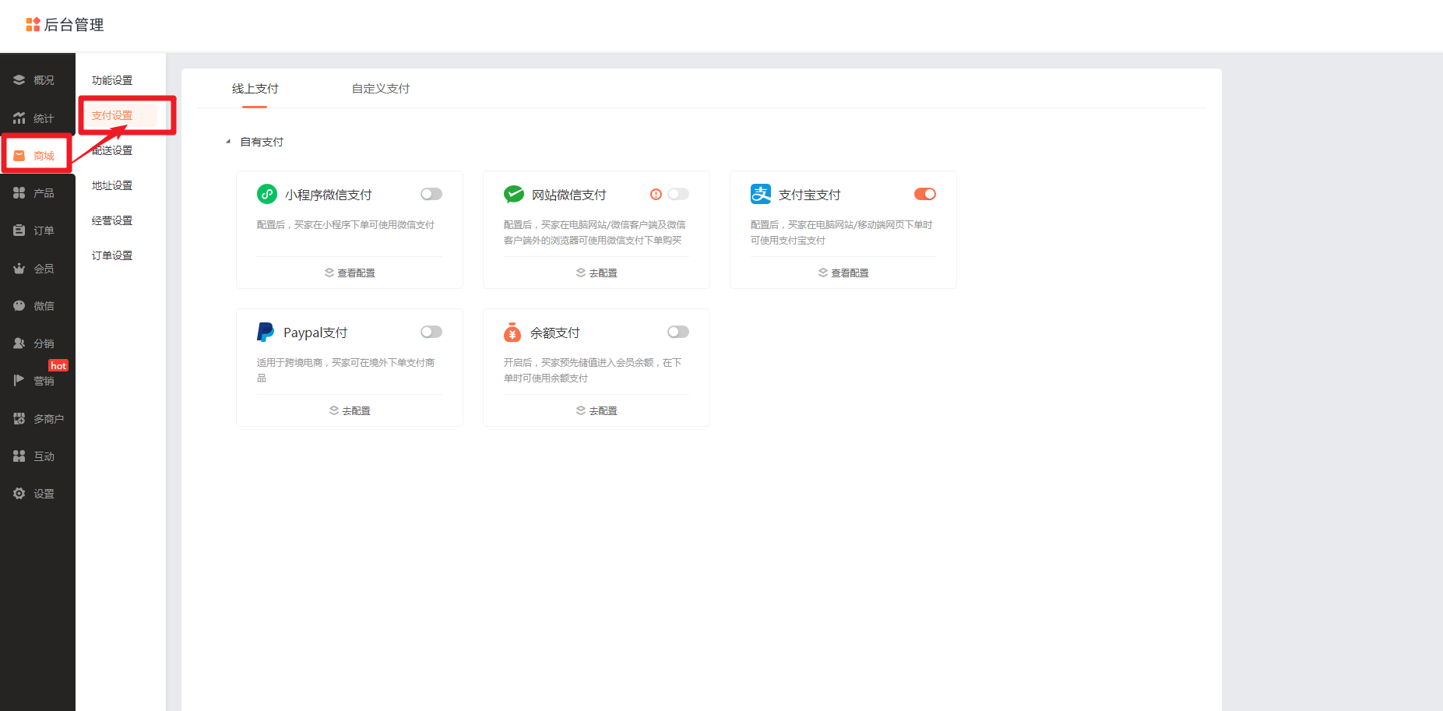Viewport: 1443px width, 711px height.
Task: Toggle the 网站微信支付 switch
Action: point(678,194)
